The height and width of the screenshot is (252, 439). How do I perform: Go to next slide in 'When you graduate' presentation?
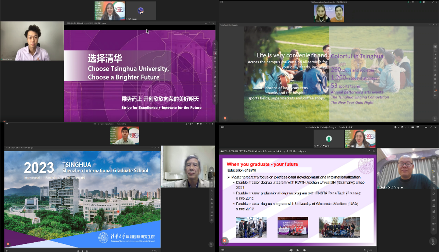pyautogui.click(x=304, y=250)
